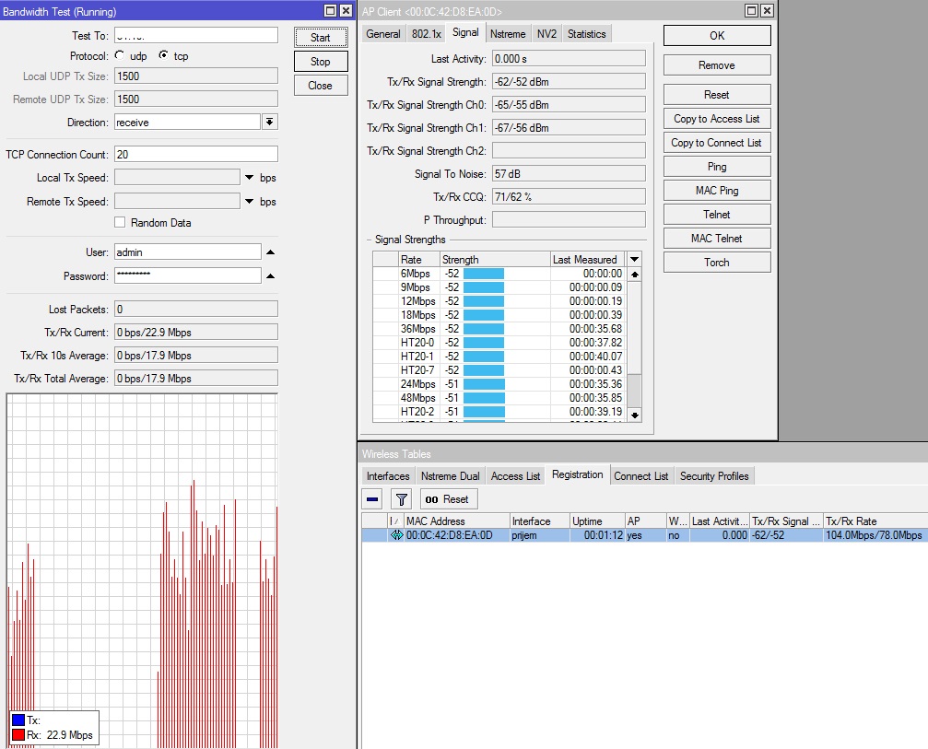Maximize the Bandwidth Test window
This screenshot has width=928, height=749.
[331, 11]
